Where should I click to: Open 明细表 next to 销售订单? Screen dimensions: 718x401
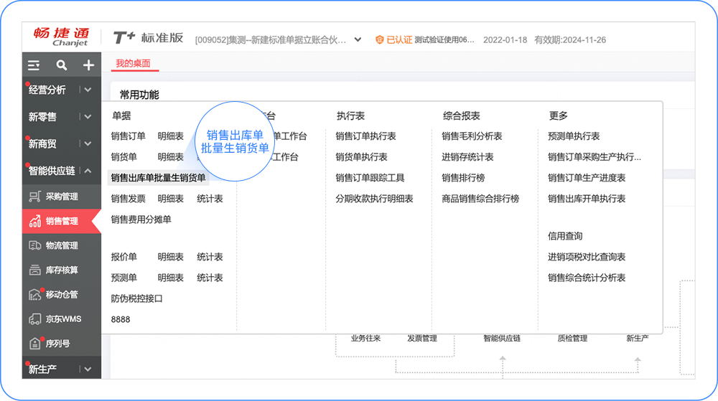[x=171, y=136]
